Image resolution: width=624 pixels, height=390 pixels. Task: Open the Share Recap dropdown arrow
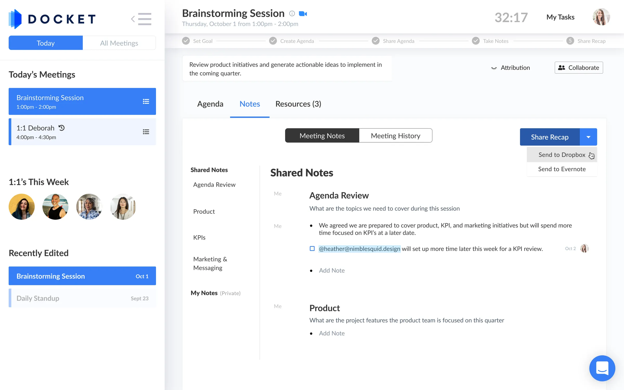point(588,137)
